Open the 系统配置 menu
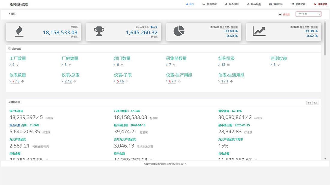Image resolution: width=330 pixels, height=185 pixels. point(298,4)
